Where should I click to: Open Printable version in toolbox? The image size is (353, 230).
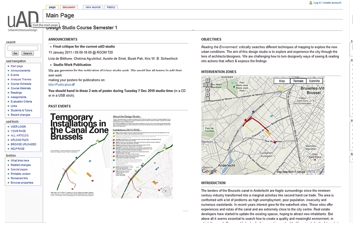[x=21, y=174]
